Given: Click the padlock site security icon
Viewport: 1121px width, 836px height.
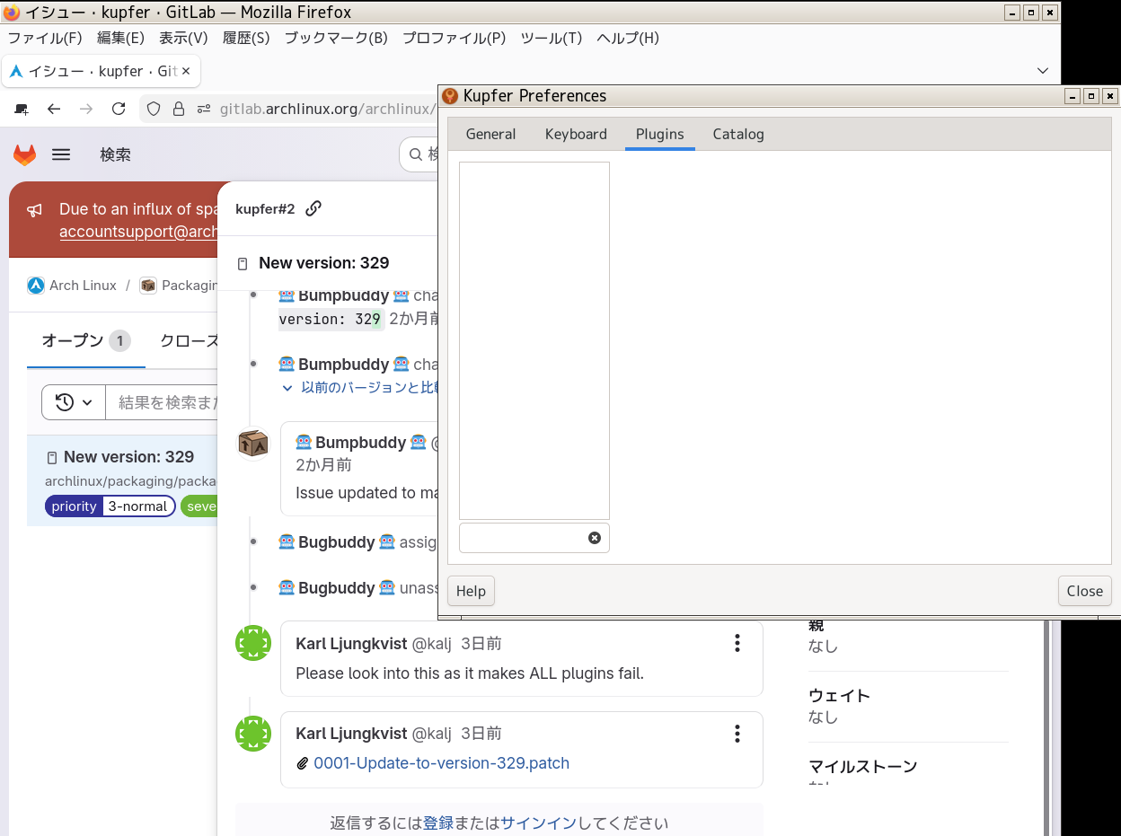Looking at the screenshot, I should 179,109.
